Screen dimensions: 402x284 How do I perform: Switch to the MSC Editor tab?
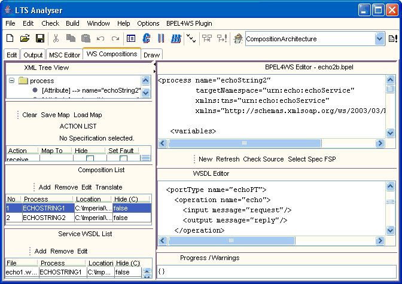[64, 54]
